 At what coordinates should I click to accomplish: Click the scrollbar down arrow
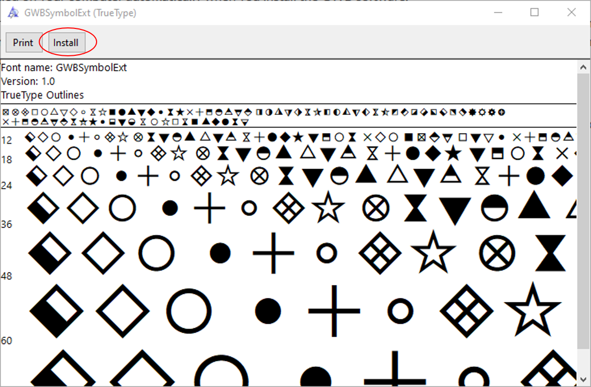[x=583, y=379]
